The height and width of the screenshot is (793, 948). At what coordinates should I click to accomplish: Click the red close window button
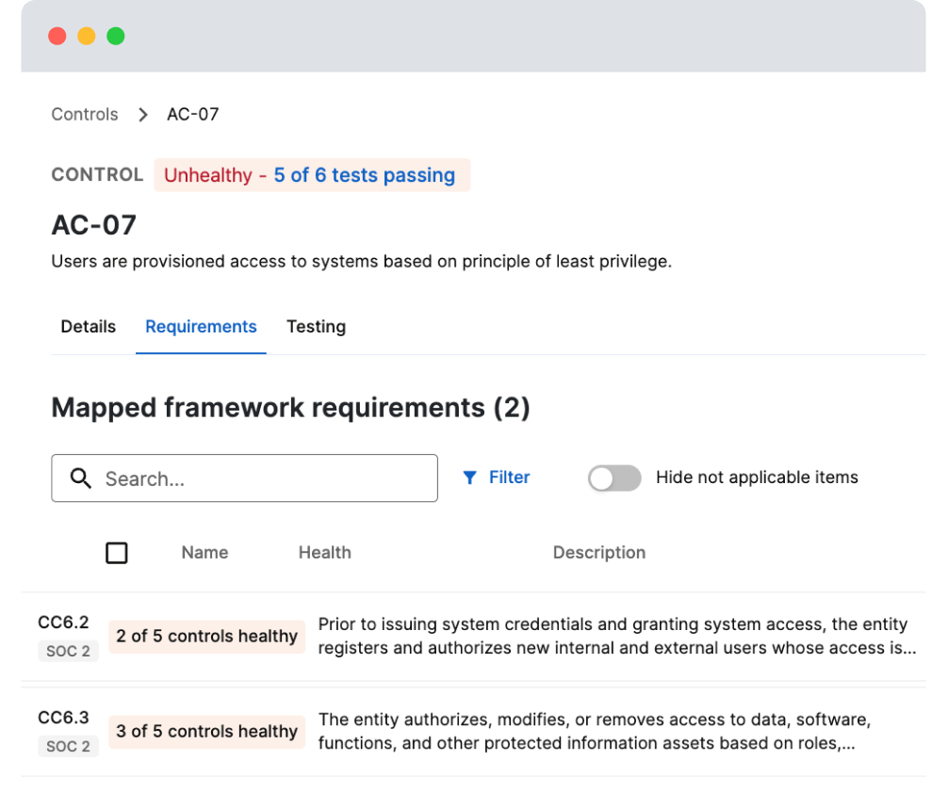coord(57,37)
